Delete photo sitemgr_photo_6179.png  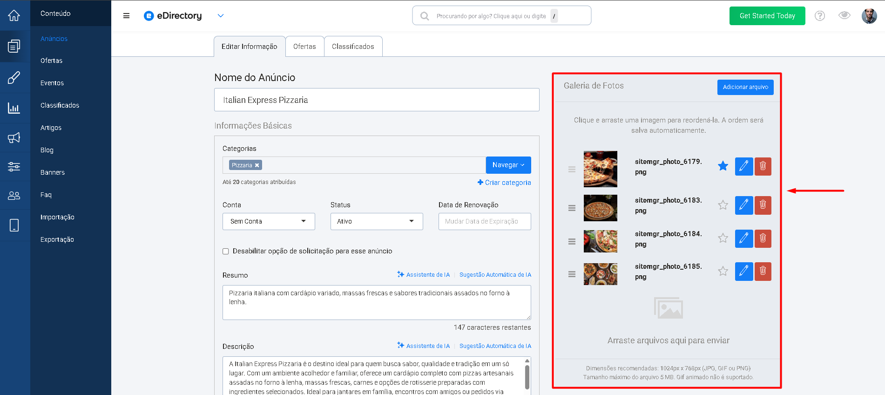tap(763, 166)
